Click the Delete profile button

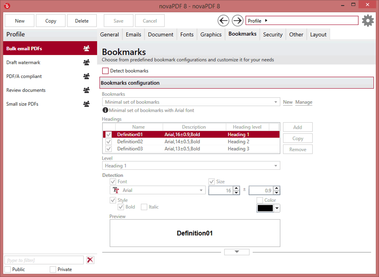coord(82,20)
